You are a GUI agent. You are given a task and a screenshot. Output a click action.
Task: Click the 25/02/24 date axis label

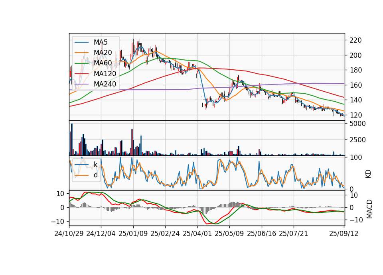165,234
